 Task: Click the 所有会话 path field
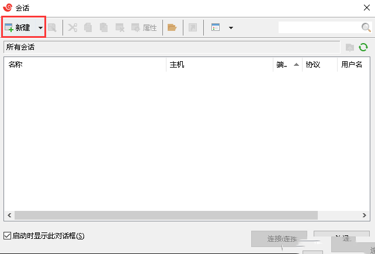172,47
